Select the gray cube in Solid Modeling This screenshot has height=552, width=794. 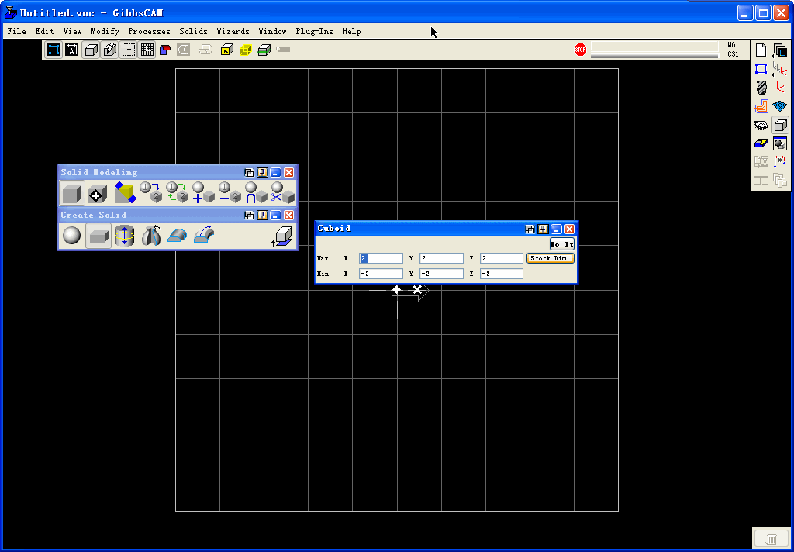pyautogui.click(x=72, y=194)
